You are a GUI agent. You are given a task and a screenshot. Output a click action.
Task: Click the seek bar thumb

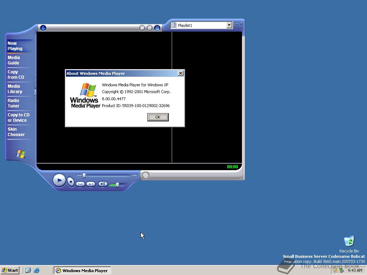(84, 175)
